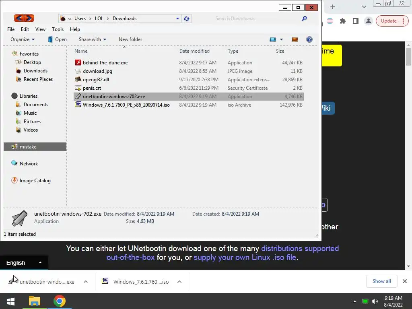Open the Tools menu

[x=58, y=29]
